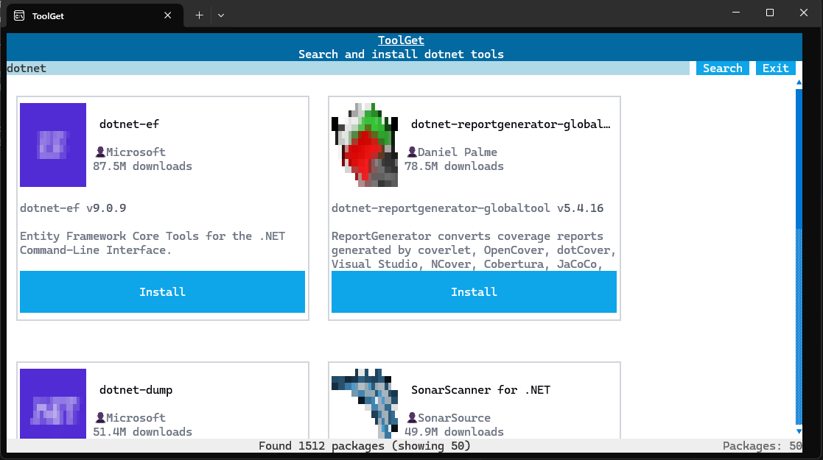Click the SonarSource author name
The height and width of the screenshot is (460, 823).
coord(454,418)
